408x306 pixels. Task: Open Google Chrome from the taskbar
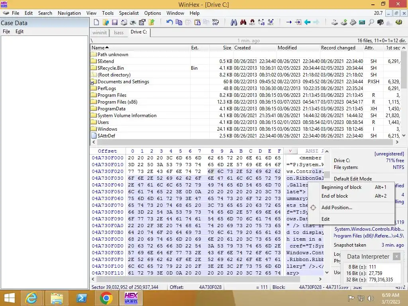106,298
